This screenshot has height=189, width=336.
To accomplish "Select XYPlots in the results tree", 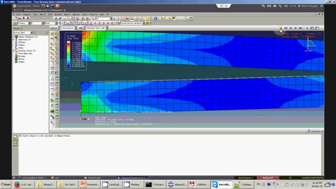I will click(22, 42).
